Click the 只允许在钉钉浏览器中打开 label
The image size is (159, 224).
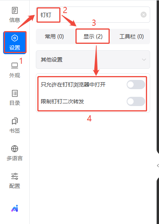coord(73,85)
